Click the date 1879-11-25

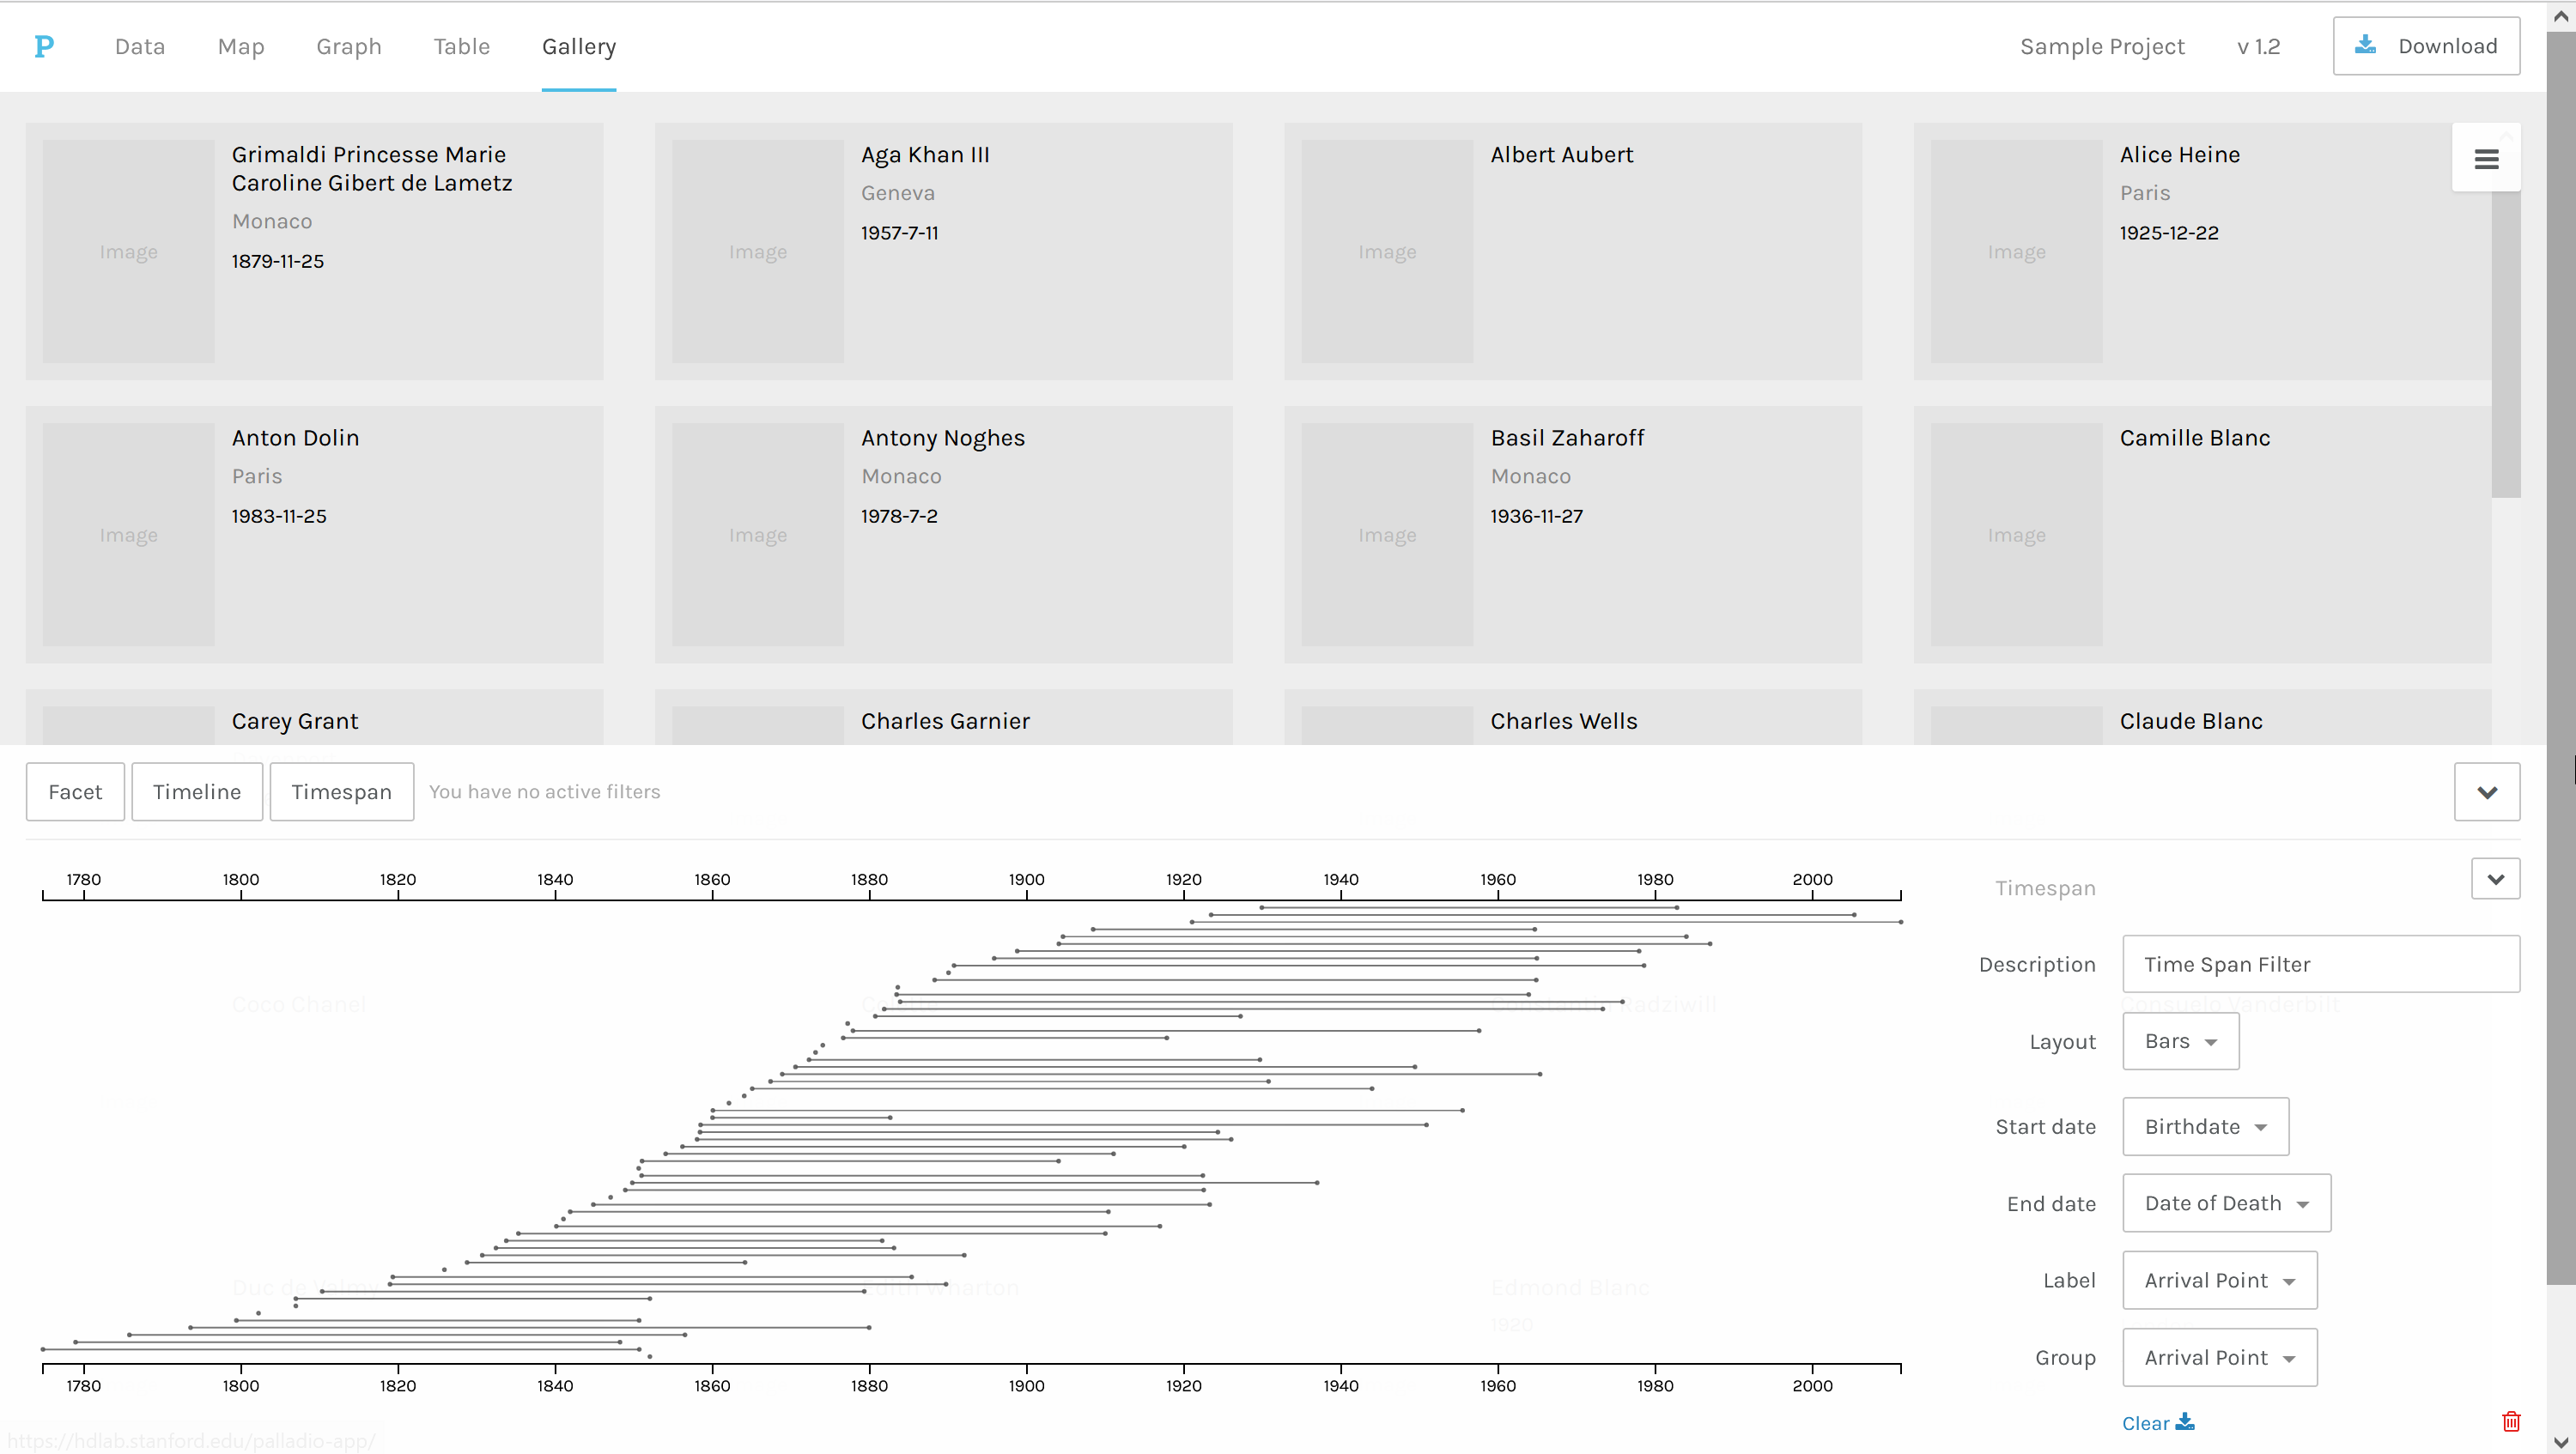click(277, 261)
